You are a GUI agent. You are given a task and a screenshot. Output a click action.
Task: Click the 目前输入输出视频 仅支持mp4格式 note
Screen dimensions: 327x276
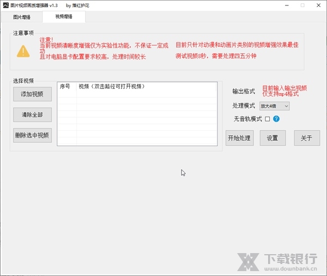[284, 91]
